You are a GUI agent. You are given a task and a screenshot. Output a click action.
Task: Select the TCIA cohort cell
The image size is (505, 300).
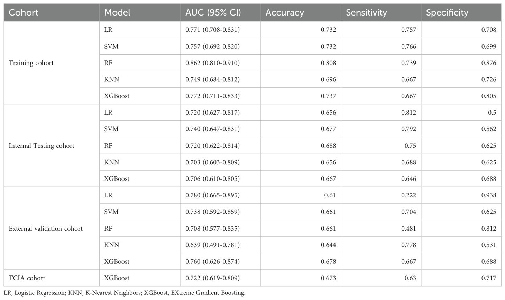click(x=27, y=278)
